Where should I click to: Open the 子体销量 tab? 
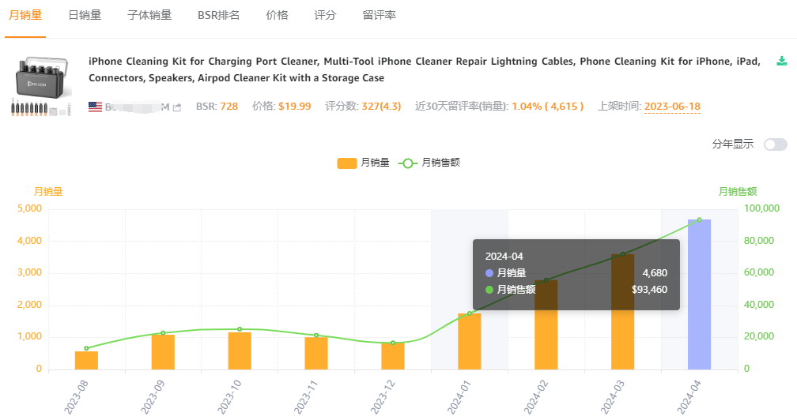(x=149, y=15)
